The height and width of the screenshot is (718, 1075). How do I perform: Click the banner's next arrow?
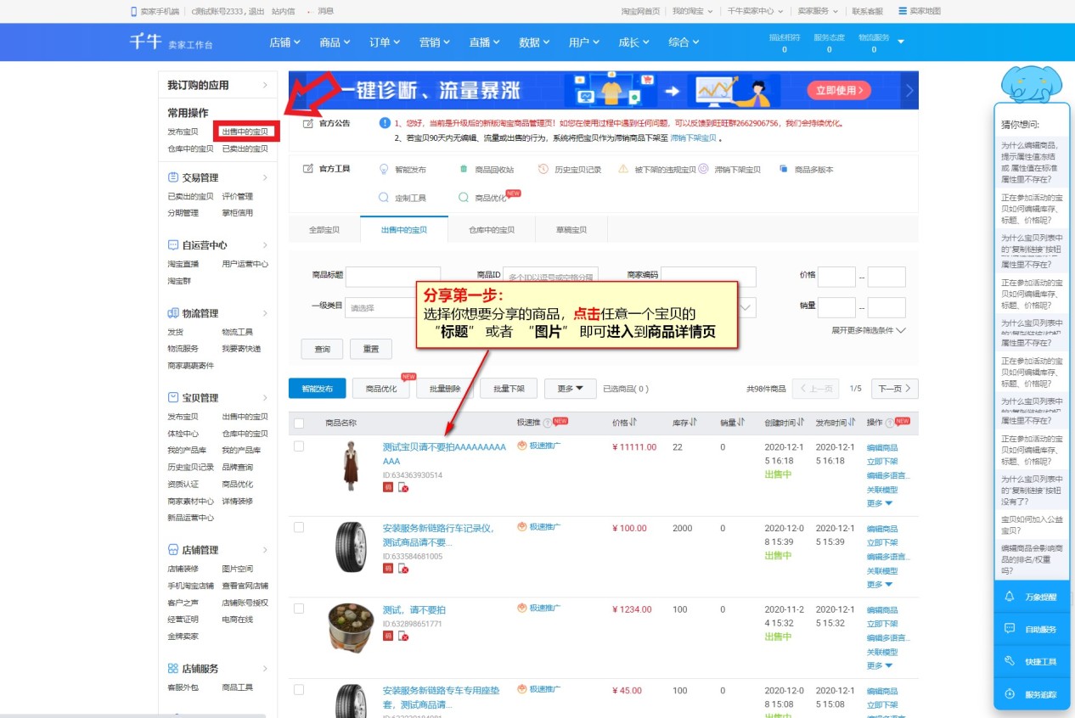tap(909, 90)
